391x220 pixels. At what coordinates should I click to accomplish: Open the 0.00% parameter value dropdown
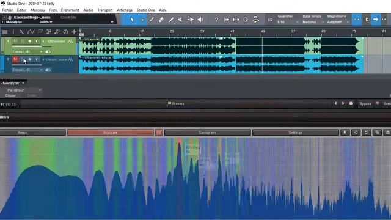[46, 22]
